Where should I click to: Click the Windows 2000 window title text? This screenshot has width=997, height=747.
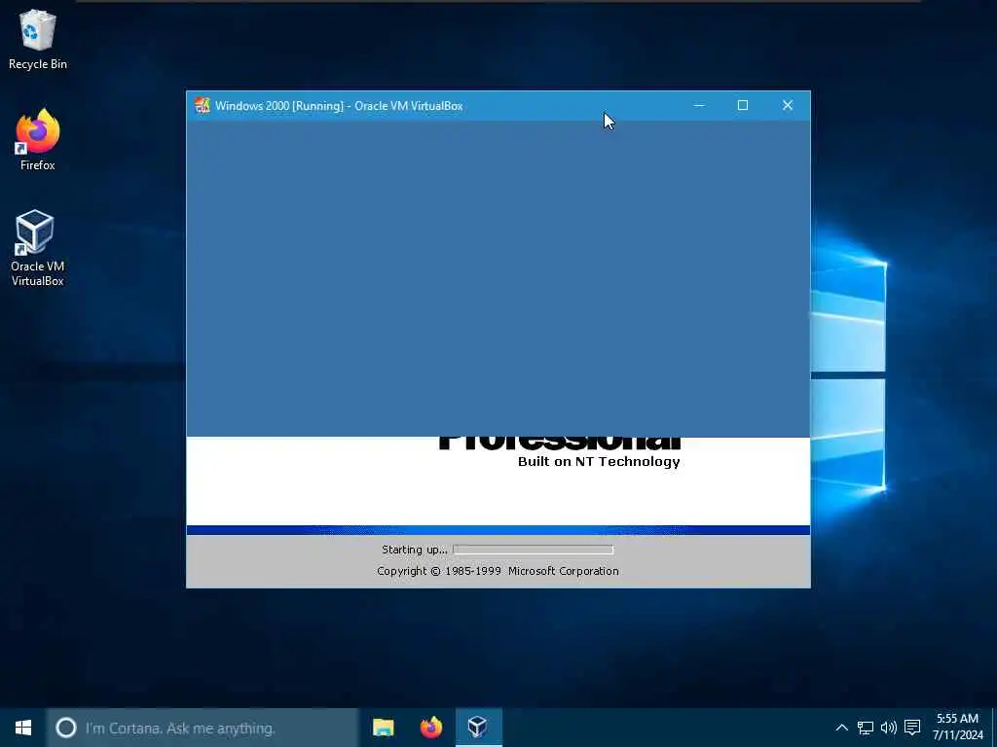(339, 106)
